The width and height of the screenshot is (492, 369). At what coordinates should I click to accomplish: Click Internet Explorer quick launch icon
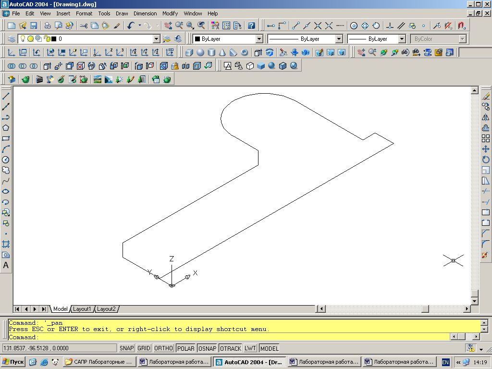pos(44,362)
